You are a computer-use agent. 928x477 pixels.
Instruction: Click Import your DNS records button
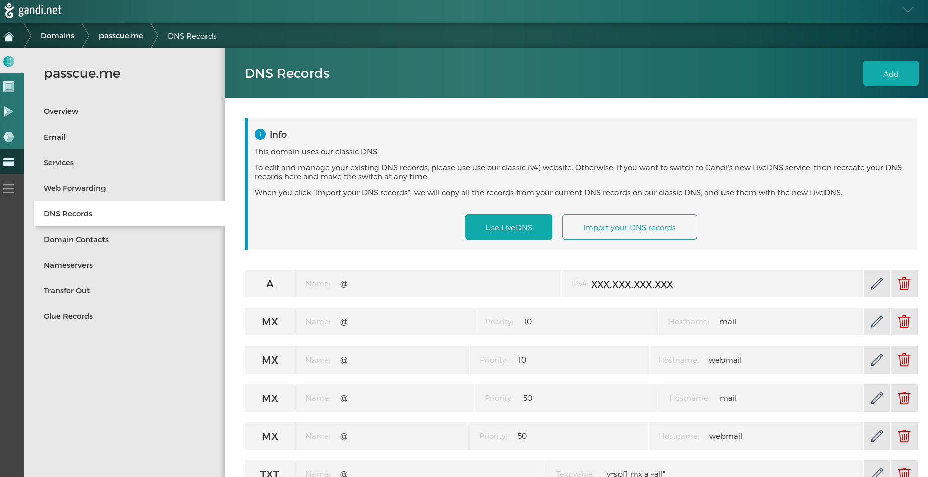pos(630,227)
